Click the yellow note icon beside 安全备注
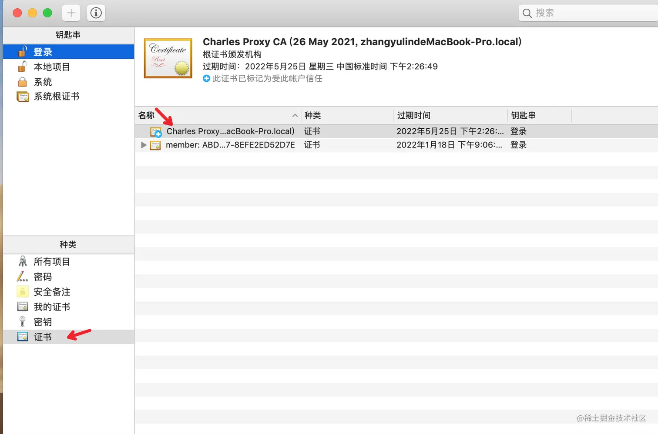Image resolution: width=658 pixels, height=434 pixels. coord(23,291)
